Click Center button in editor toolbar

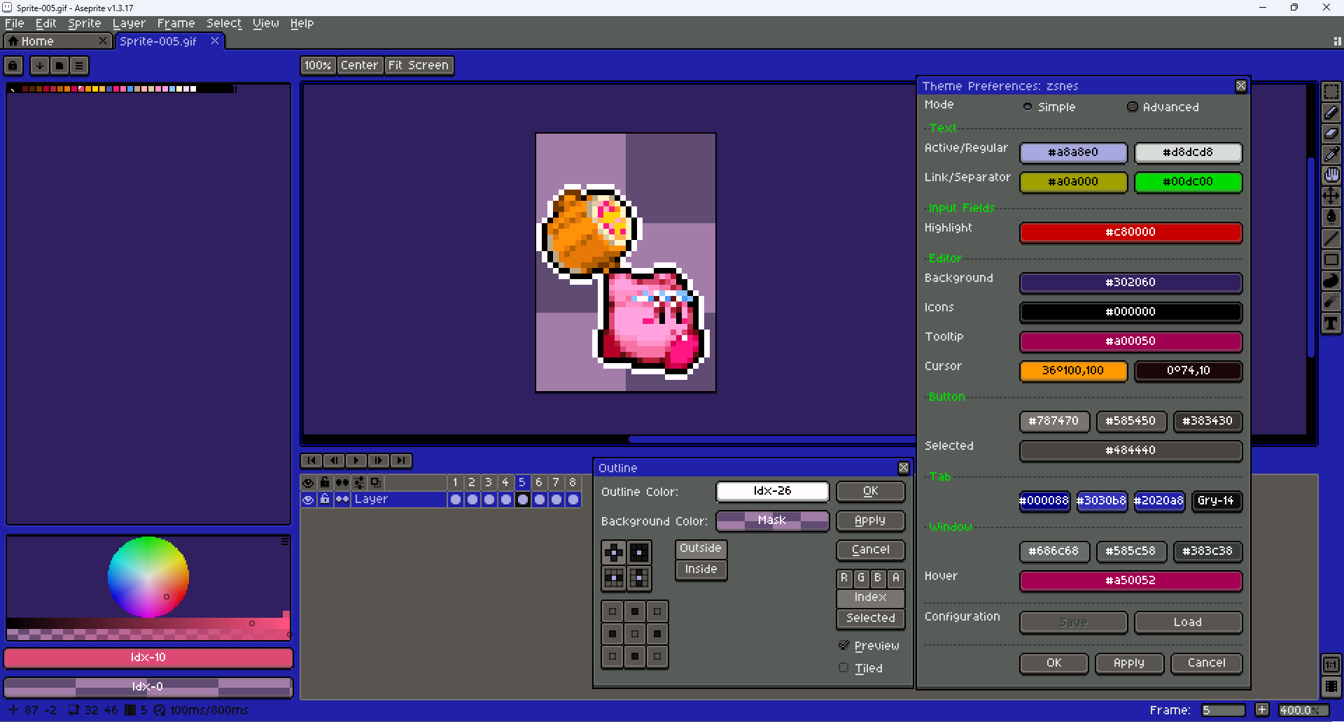[x=360, y=65]
